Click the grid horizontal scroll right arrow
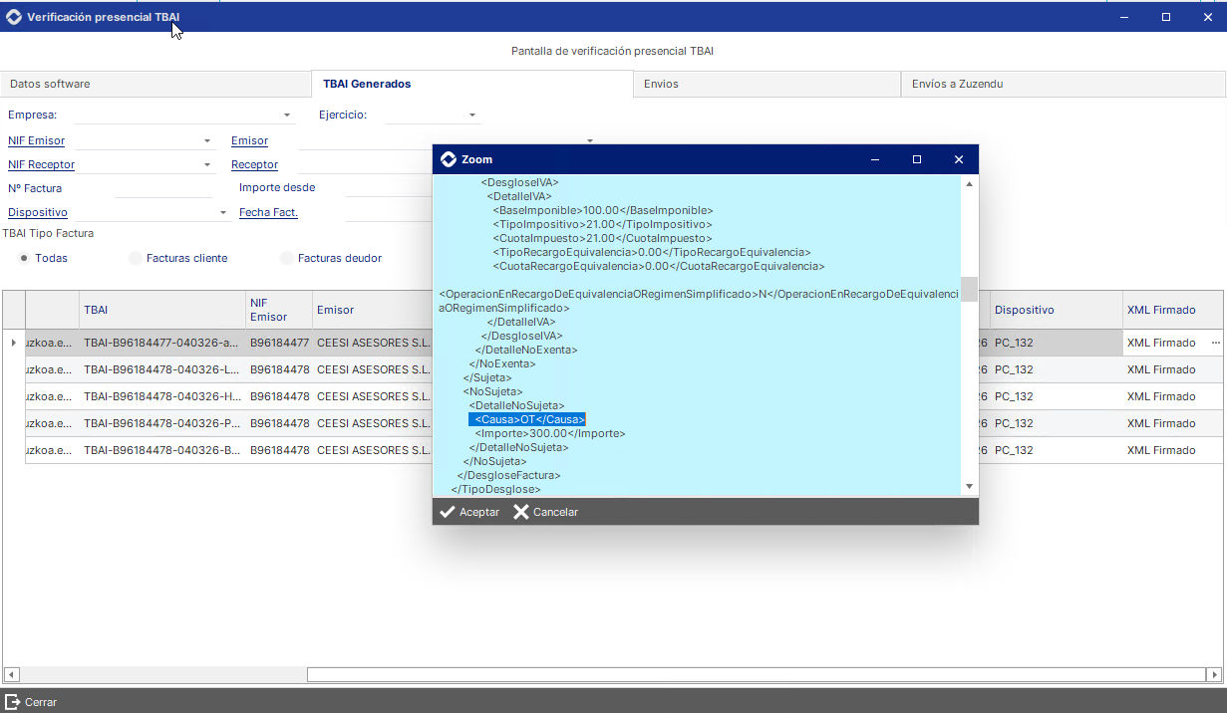The height and width of the screenshot is (713, 1227). coord(1212,674)
